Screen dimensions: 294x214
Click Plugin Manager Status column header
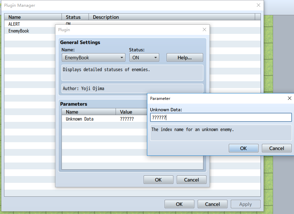click(x=75, y=17)
